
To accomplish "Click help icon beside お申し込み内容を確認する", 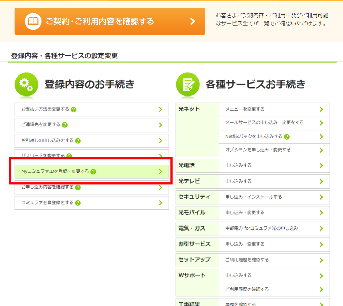I will (x=78, y=187).
